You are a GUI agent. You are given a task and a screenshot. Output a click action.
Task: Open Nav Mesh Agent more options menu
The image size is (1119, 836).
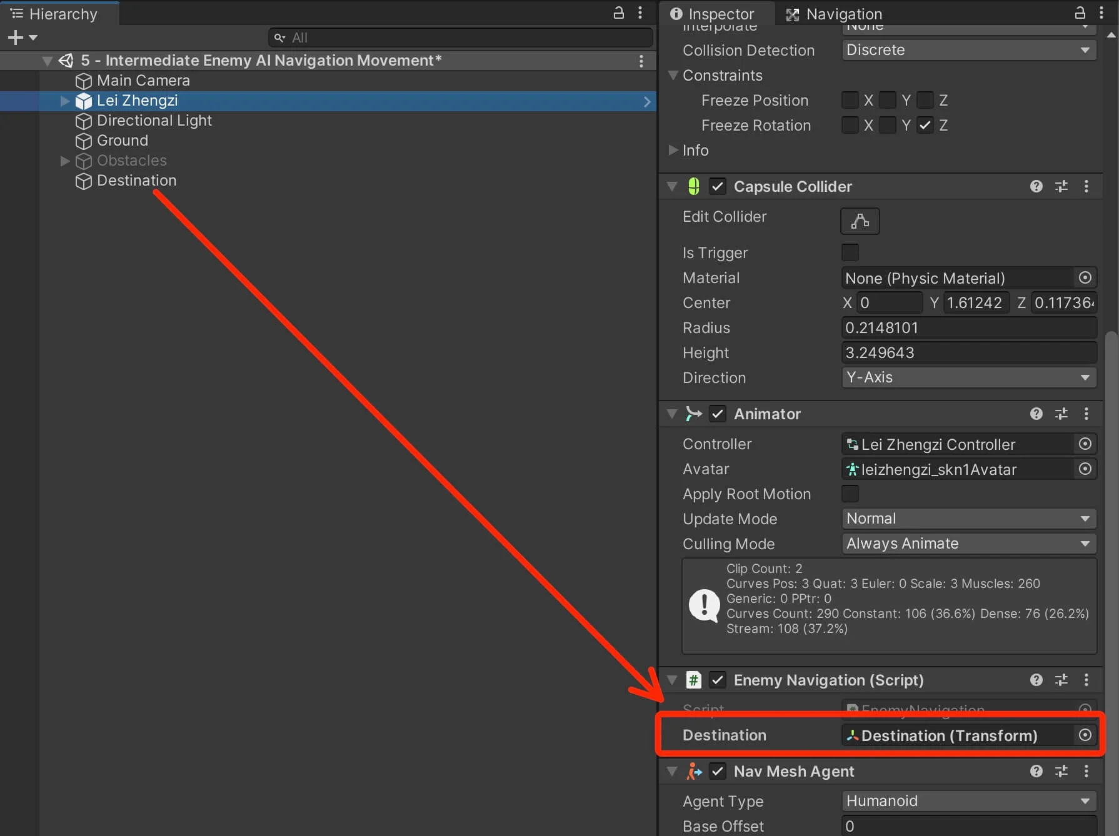[x=1086, y=771]
